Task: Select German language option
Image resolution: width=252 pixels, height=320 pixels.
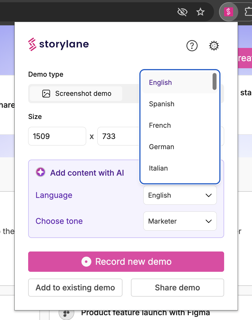Action: pos(162,147)
